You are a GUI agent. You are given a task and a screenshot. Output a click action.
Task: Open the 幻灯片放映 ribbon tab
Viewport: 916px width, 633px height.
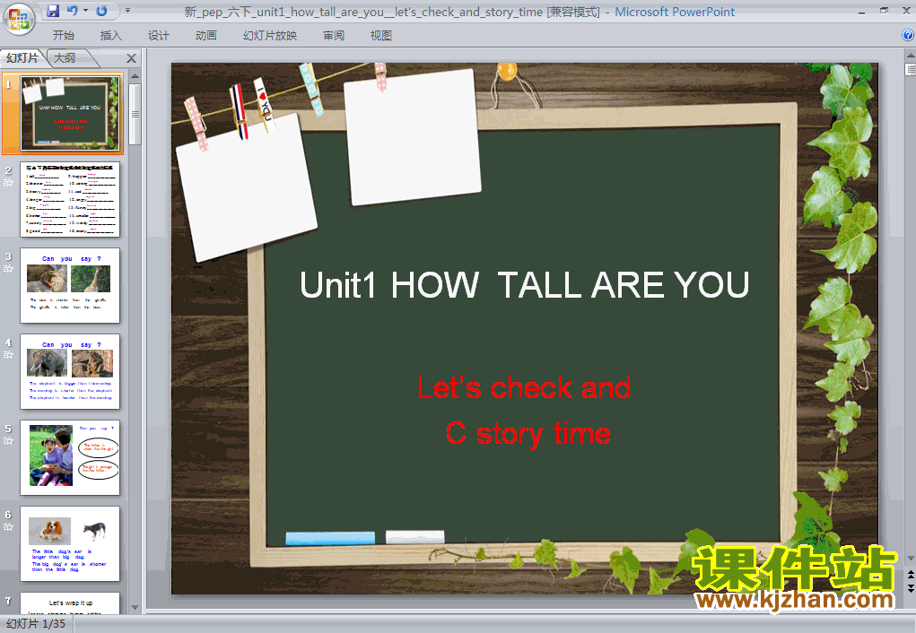click(x=270, y=36)
